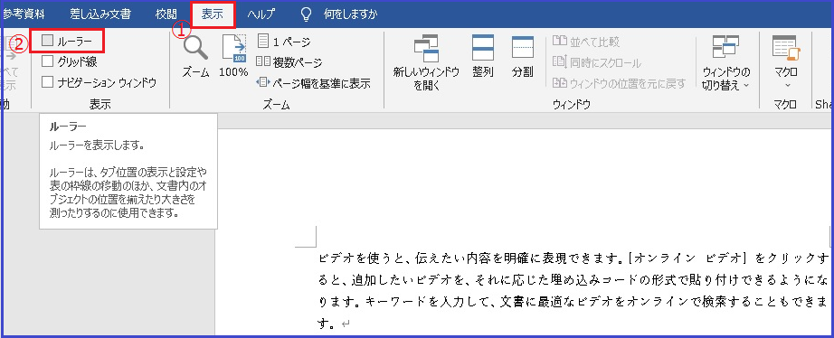This screenshot has height=338, width=834.
Task: Click the マクロ icon
Action: point(787,49)
